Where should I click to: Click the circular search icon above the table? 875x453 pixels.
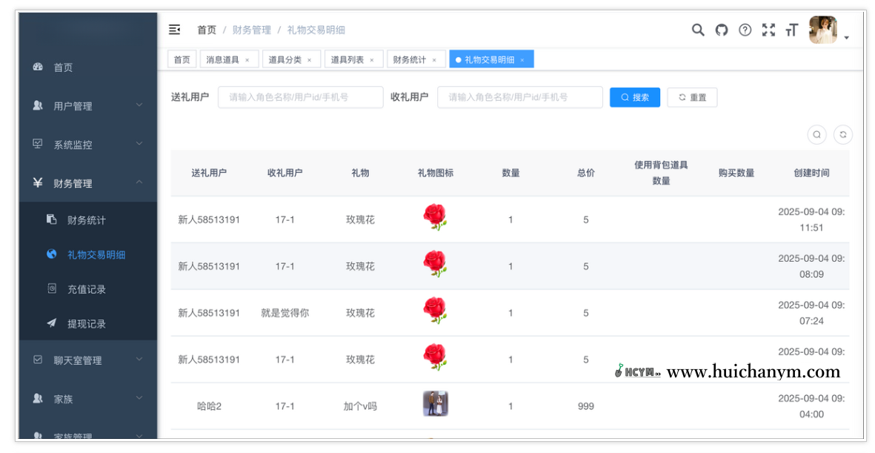click(x=816, y=134)
